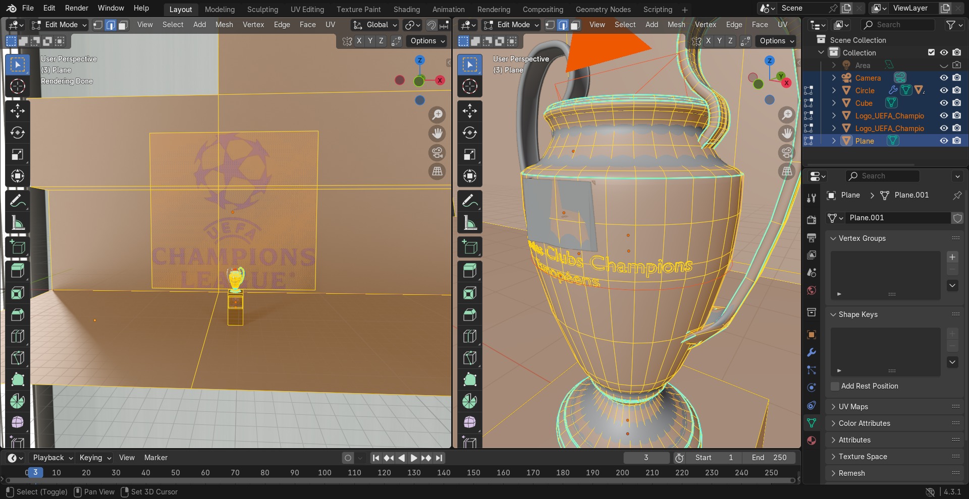This screenshot has width=969, height=499.
Task: Expand the Camera item in outliner
Action: pos(834,78)
